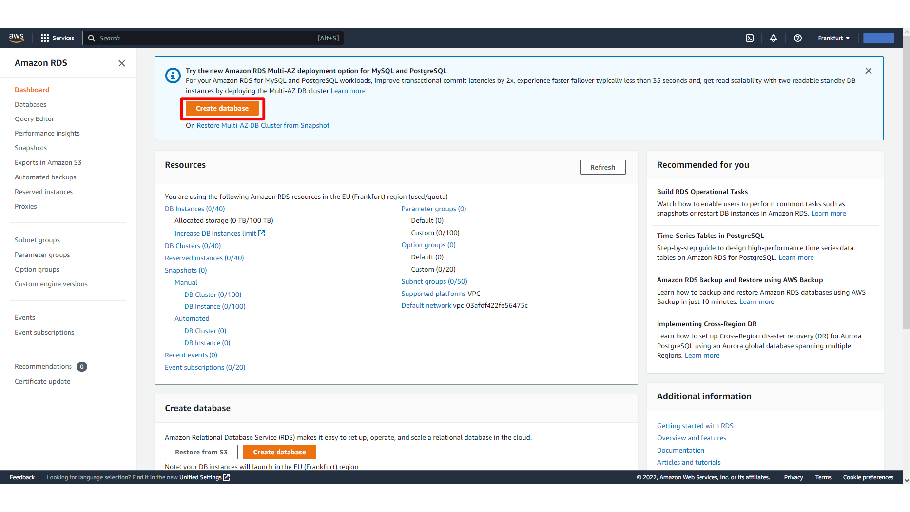Viewport: 910px width, 512px height.
Task: Click the recommendations count badge
Action: click(82, 367)
